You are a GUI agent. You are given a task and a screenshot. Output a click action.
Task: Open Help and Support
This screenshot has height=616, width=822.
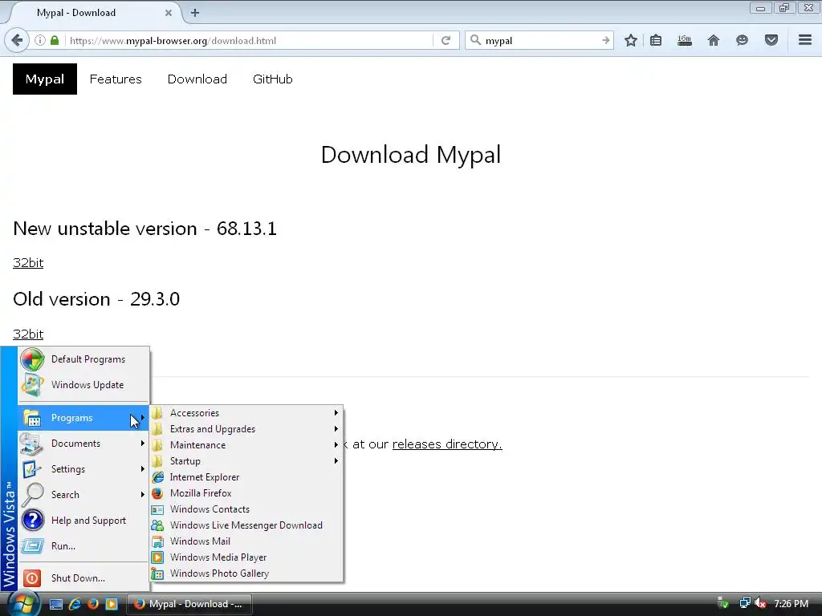tap(83, 521)
